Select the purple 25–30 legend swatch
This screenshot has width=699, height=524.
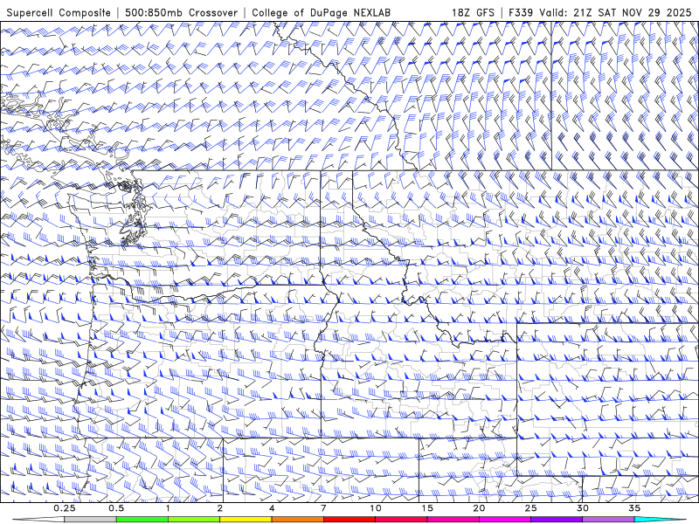tap(557, 520)
